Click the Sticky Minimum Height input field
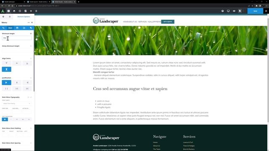This screenshot has height=151, width=269. point(17,50)
